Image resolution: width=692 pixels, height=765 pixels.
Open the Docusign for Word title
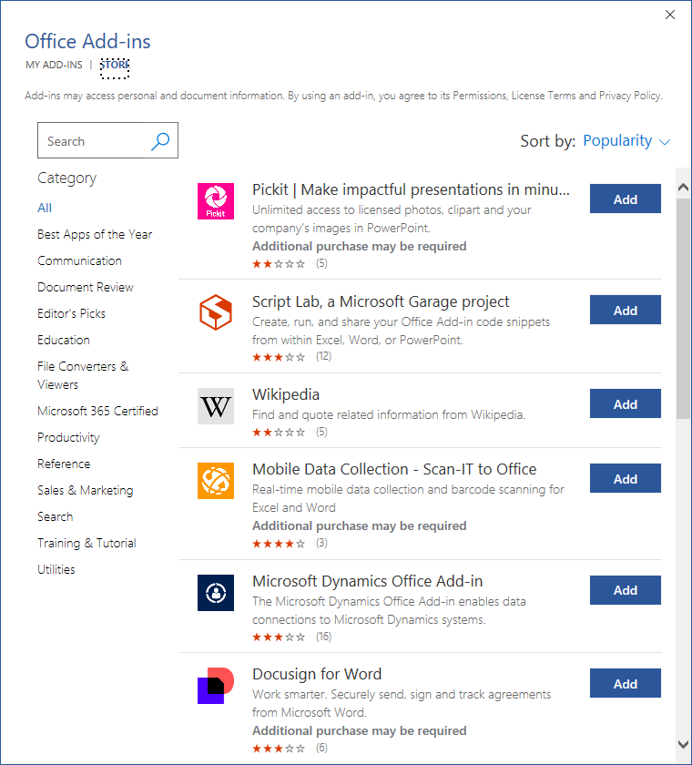(x=317, y=674)
